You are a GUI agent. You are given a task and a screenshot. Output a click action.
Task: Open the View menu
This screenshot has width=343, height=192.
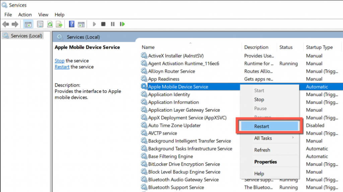pos(43,15)
